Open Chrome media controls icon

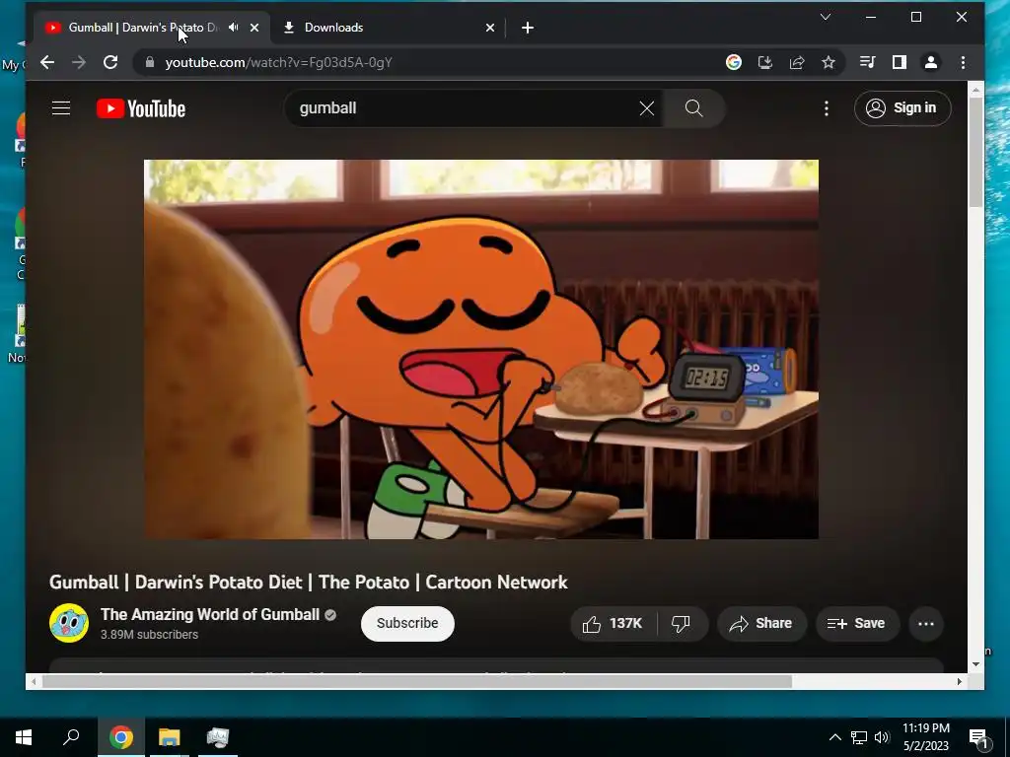click(x=868, y=62)
